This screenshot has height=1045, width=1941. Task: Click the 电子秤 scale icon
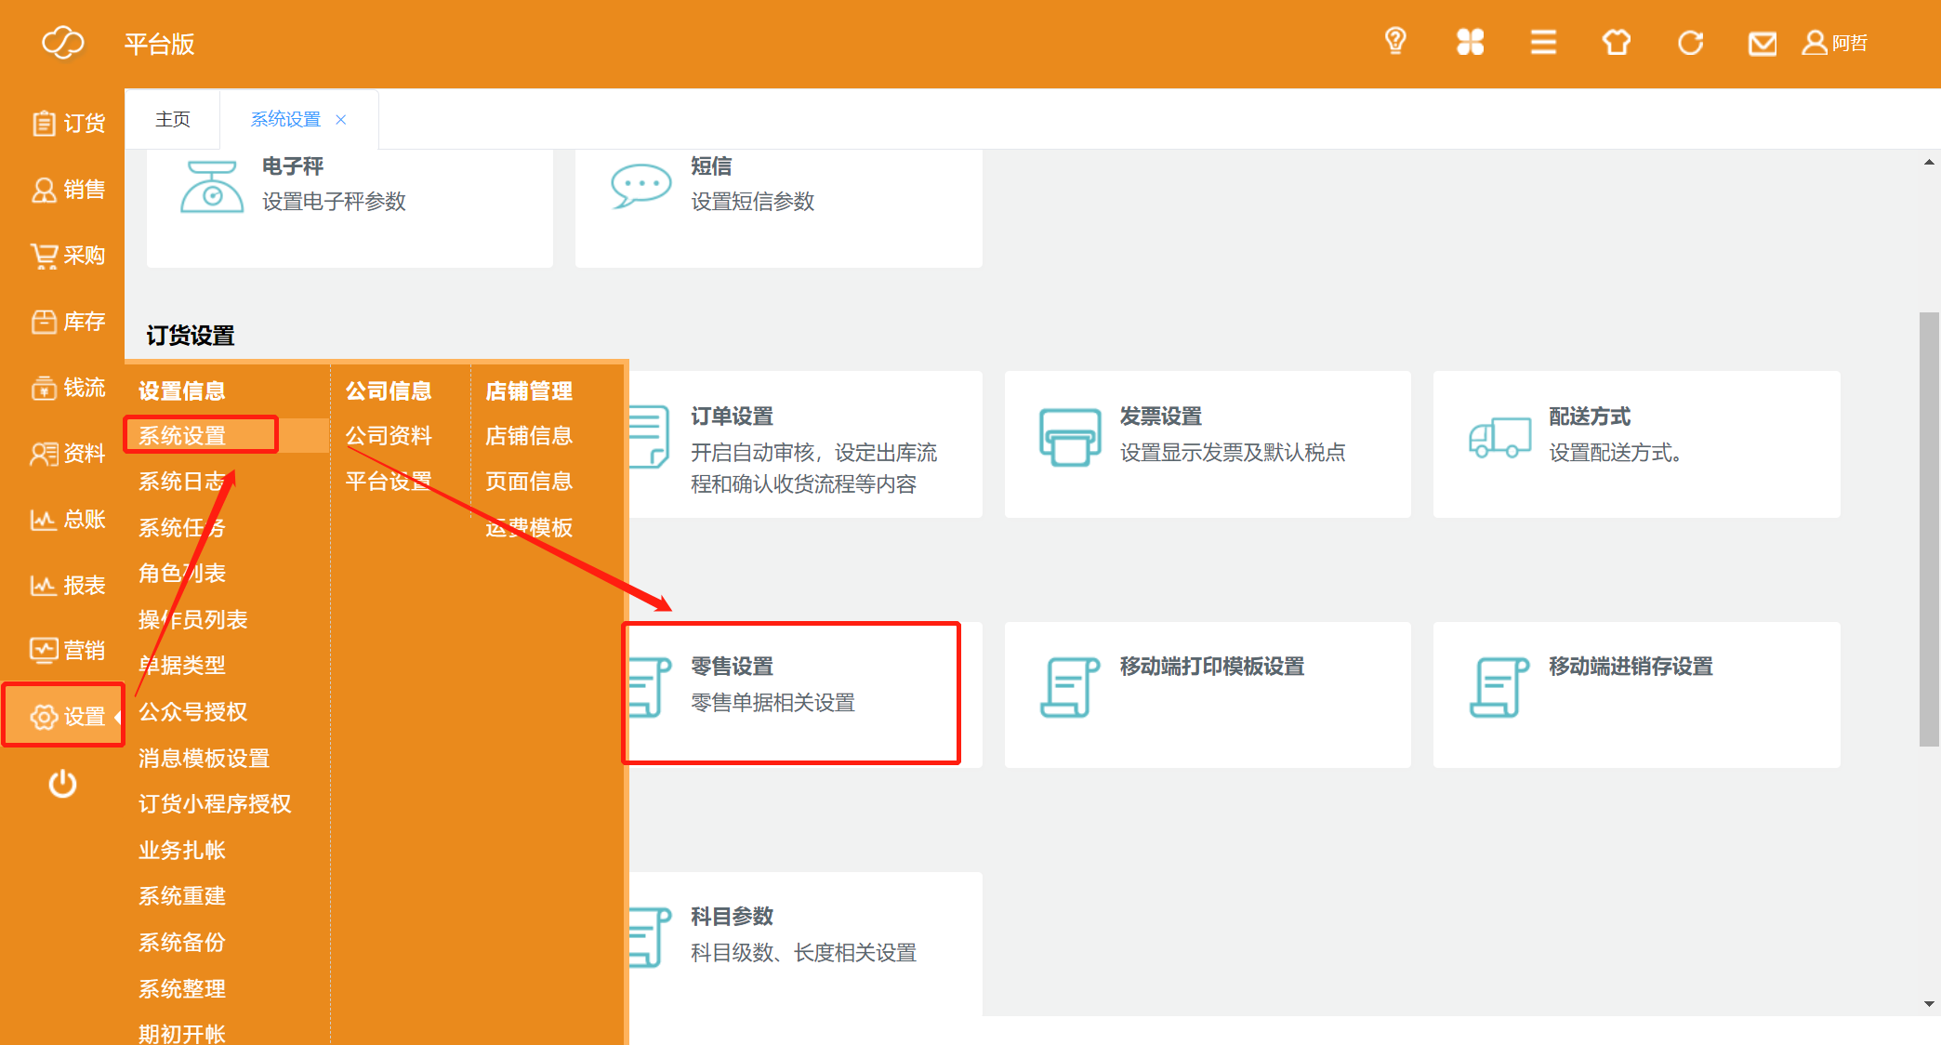point(212,186)
